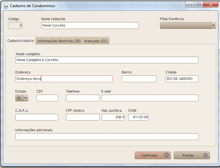Image resolution: width=220 pixels, height=168 pixels.
Task: Click the Confirmar button
Action: coord(152,155)
